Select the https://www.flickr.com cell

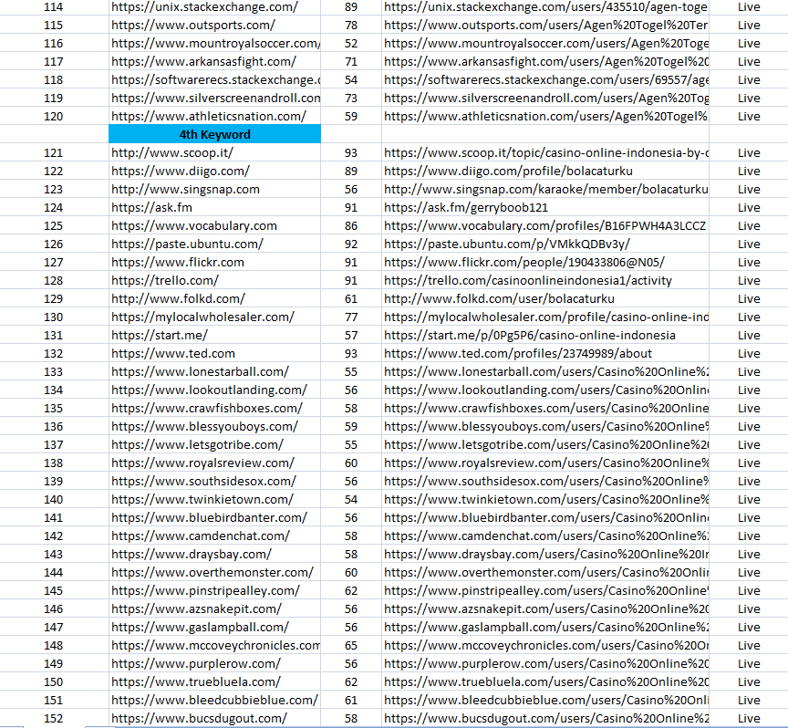[214, 263]
